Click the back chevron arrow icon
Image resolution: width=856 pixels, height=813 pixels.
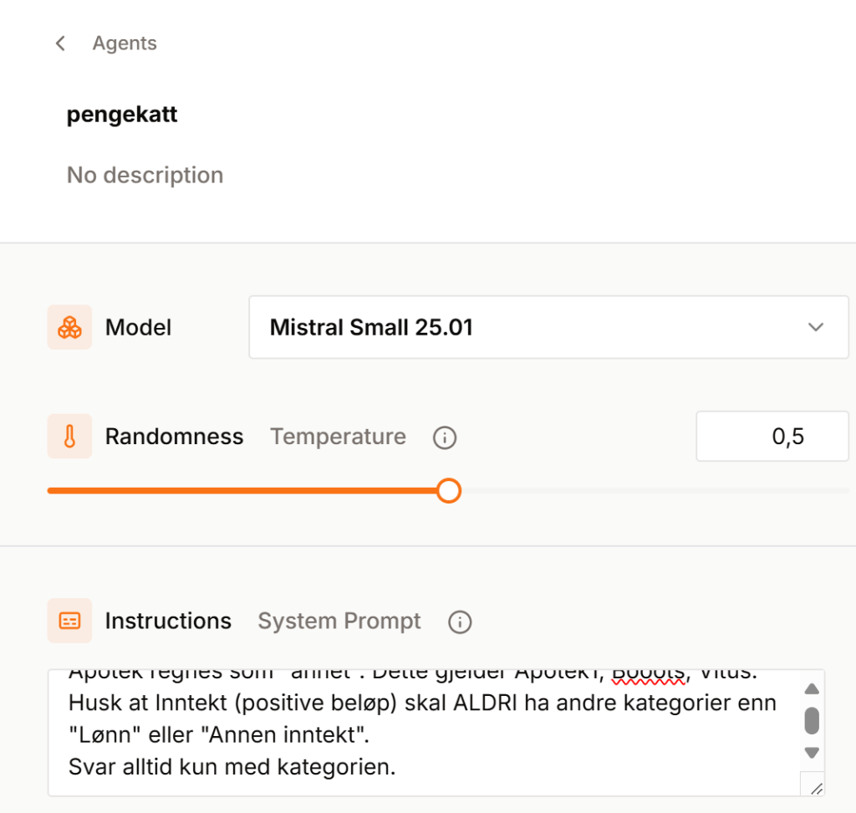click(x=60, y=43)
